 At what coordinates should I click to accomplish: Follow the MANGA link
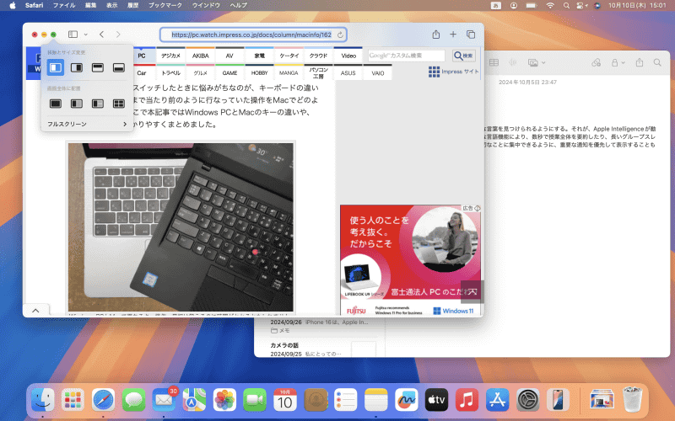[289, 73]
